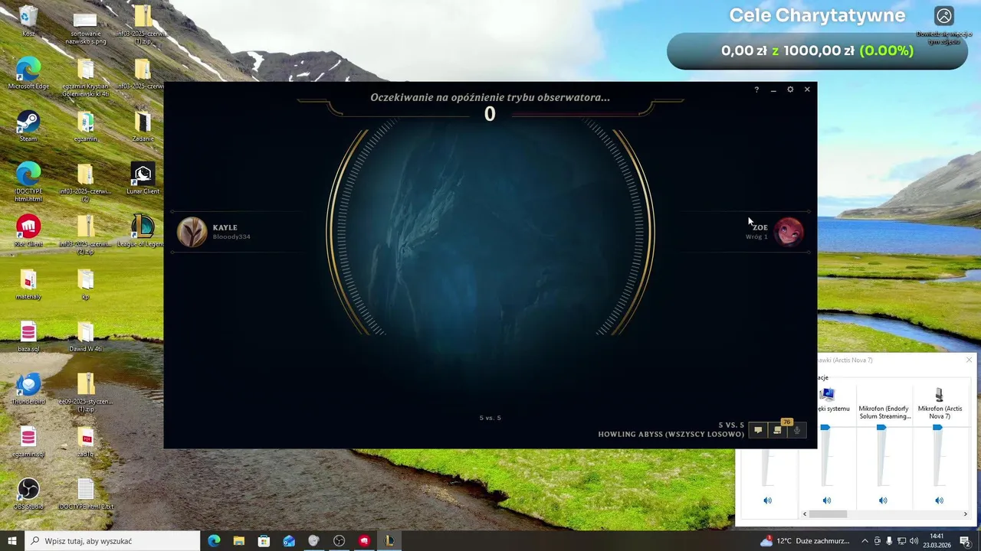Click Howling Abyss map label
The image size is (981, 551).
671,434
